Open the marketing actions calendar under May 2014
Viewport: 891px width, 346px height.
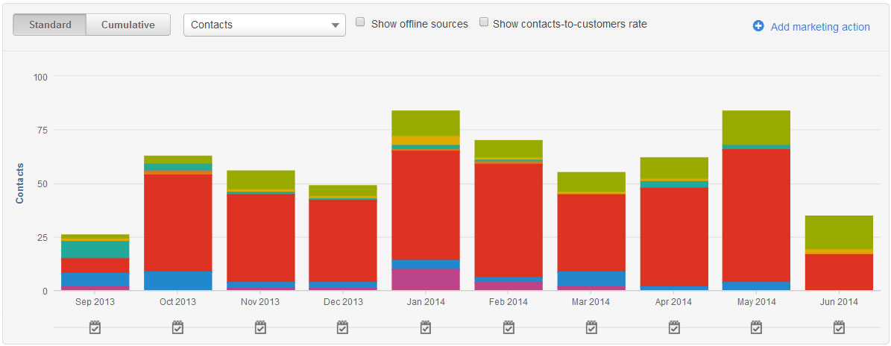pyautogui.click(x=756, y=327)
